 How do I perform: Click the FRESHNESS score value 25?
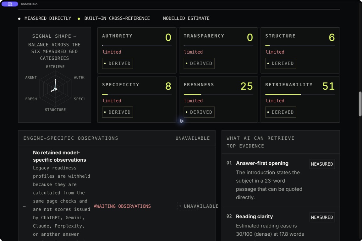click(247, 86)
